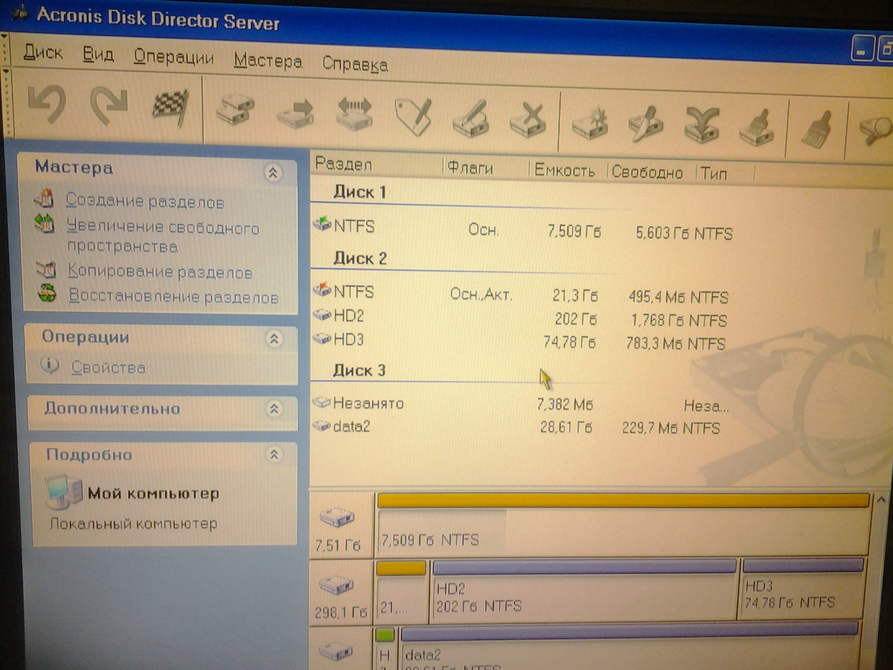
Task: Select the HD3 74,78 Гб partition block
Action: (x=802, y=588)
